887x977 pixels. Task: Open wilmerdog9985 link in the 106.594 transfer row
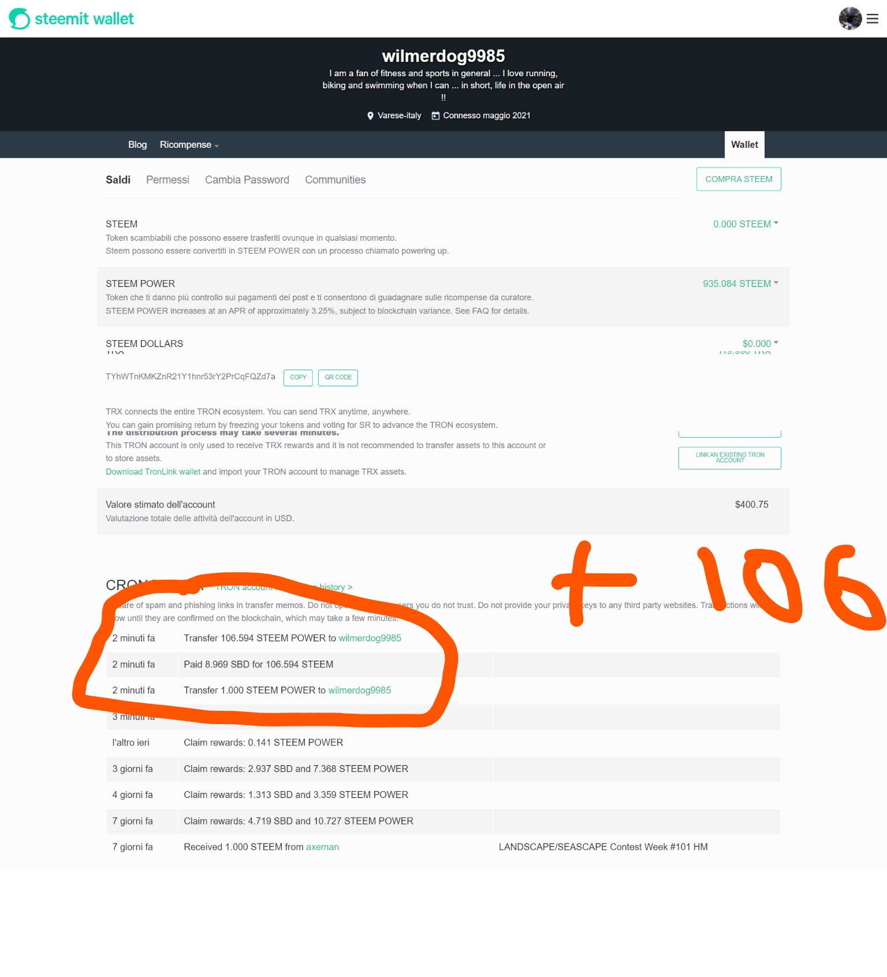(x=370, y=638)
